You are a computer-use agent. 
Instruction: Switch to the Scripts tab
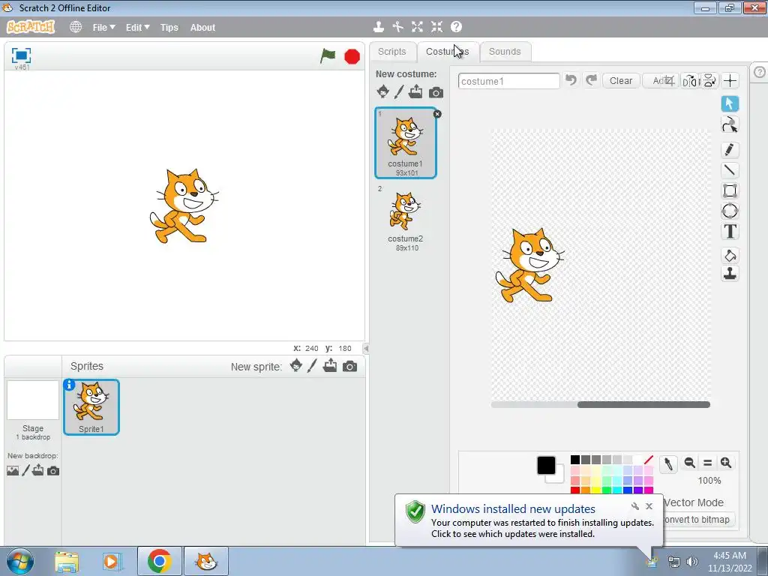point(391,52)
